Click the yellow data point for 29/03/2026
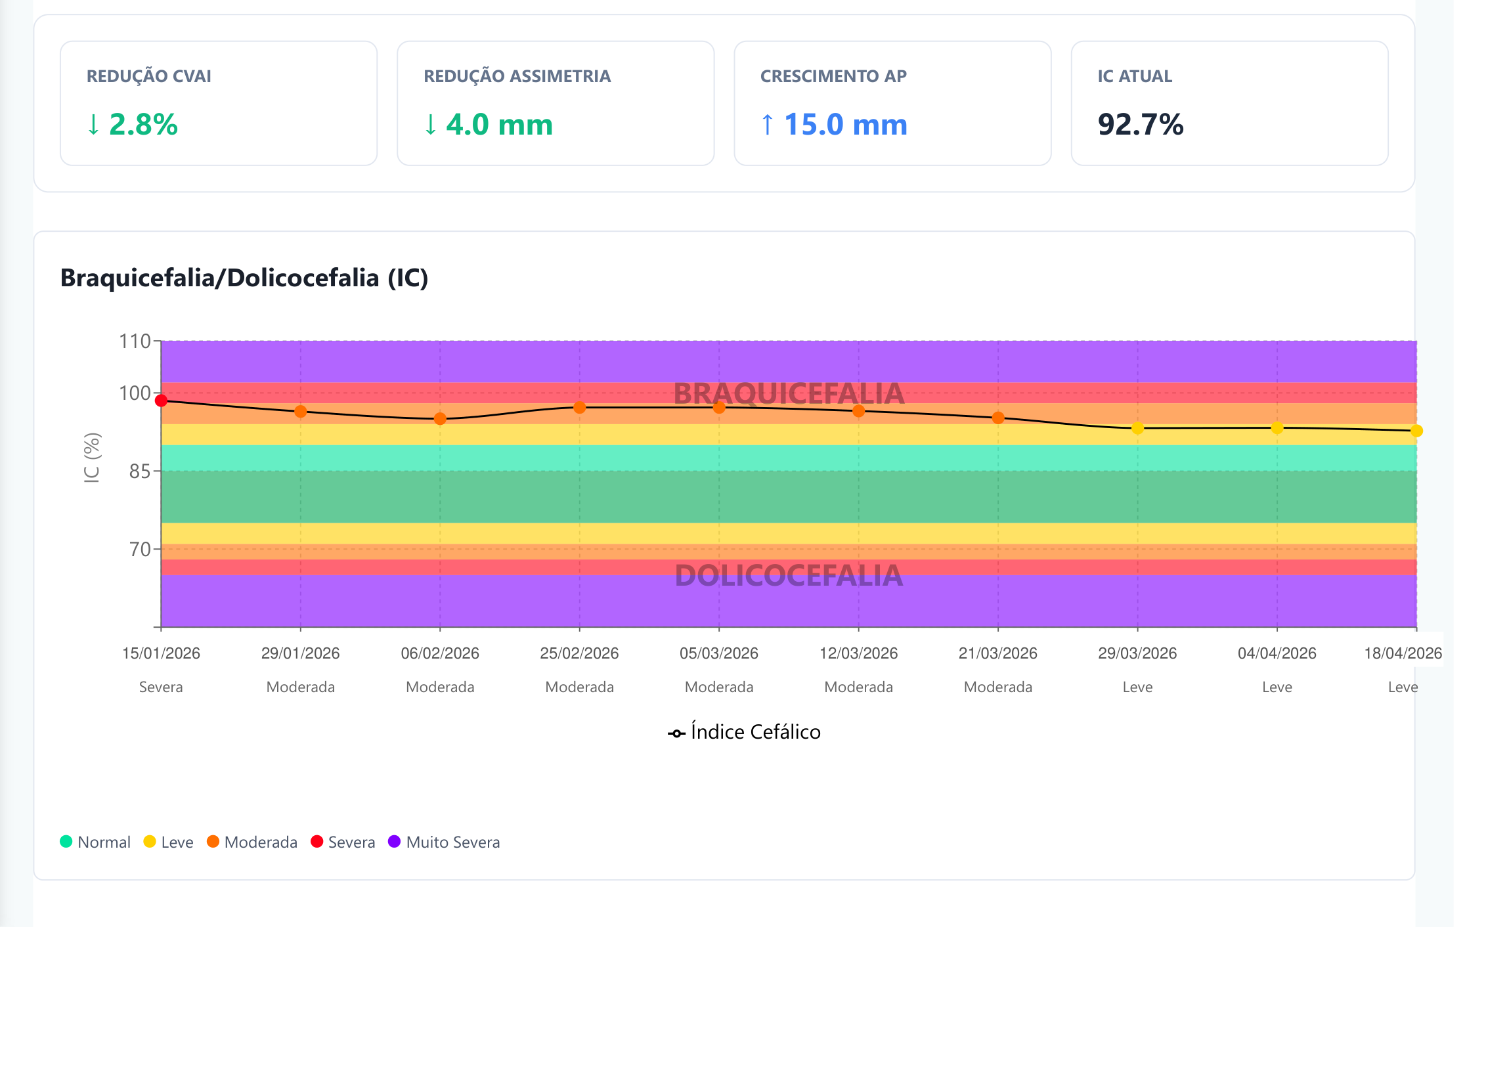The width and height of the screenshot is (1509, 1067). (1138, 428)
